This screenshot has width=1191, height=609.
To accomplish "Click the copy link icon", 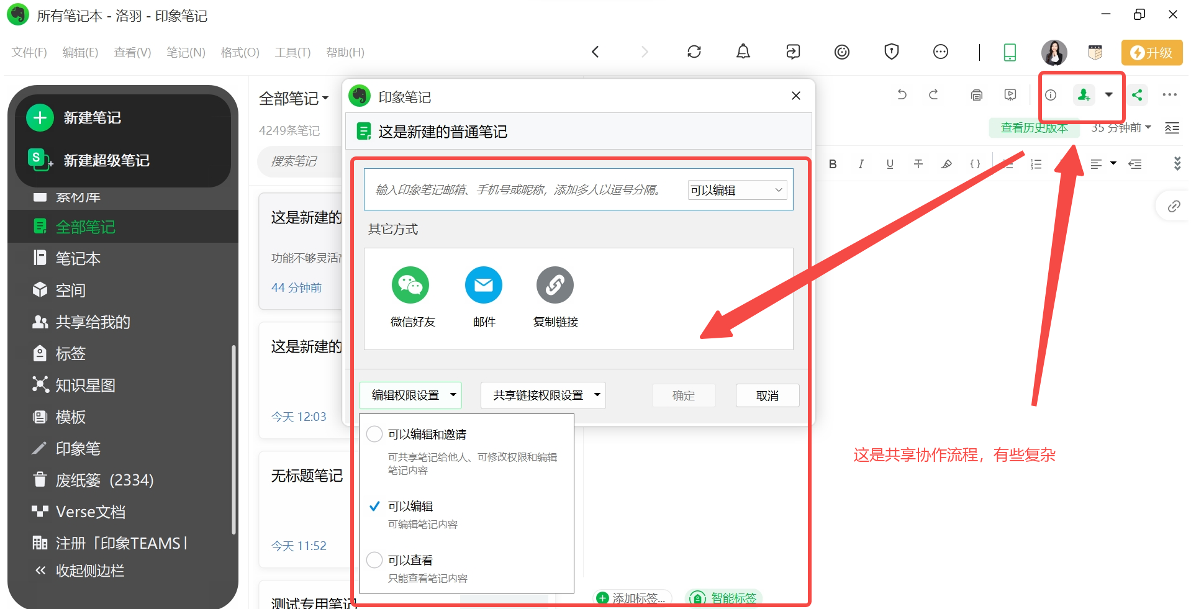I will point(555,285).
